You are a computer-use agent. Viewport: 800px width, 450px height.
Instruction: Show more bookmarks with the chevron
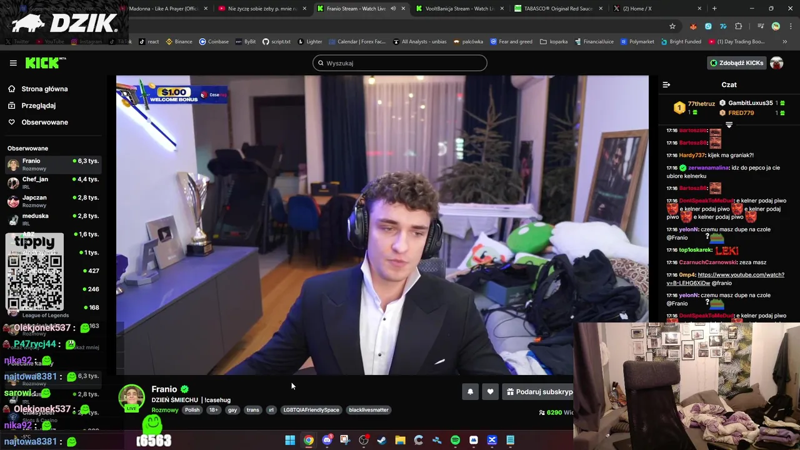(785, 42)
